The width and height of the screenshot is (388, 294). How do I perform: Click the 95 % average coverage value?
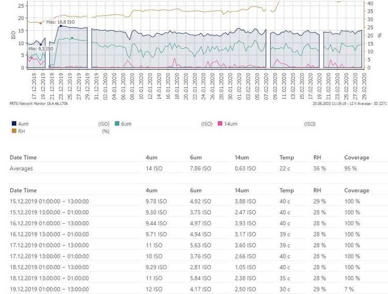(x=351, y=168)
